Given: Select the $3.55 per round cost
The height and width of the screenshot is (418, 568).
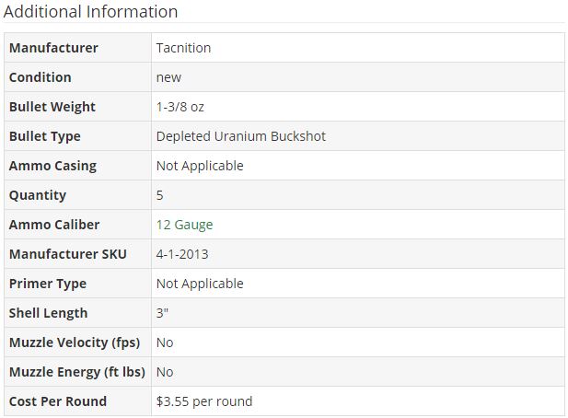Looking at the screenshot, I should [x=204, y=401].
